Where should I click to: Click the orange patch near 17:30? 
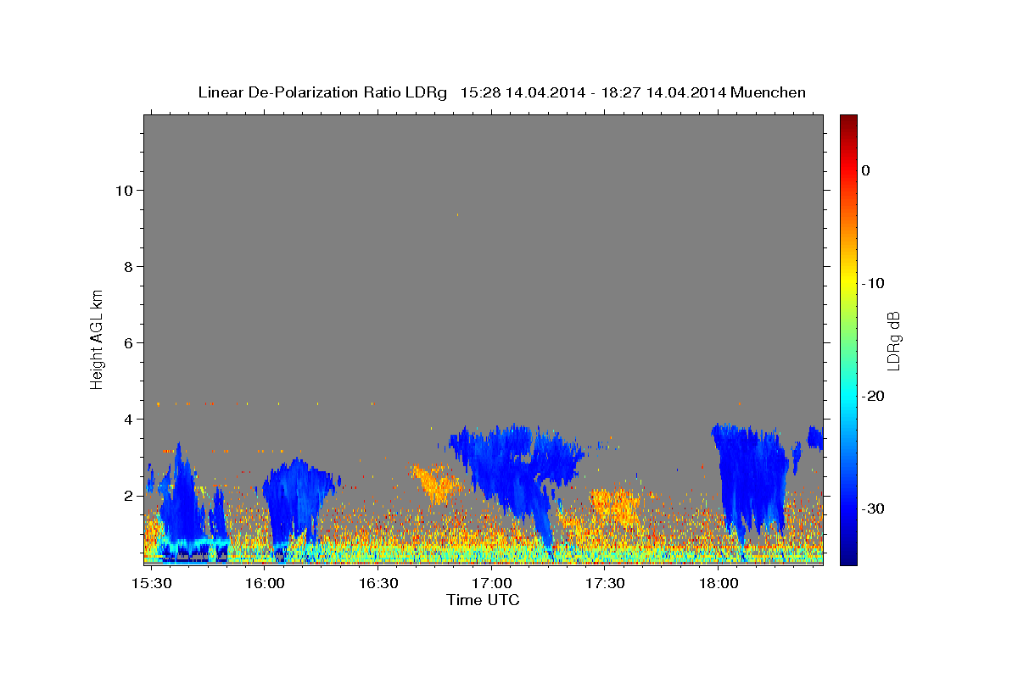[615, 506]
